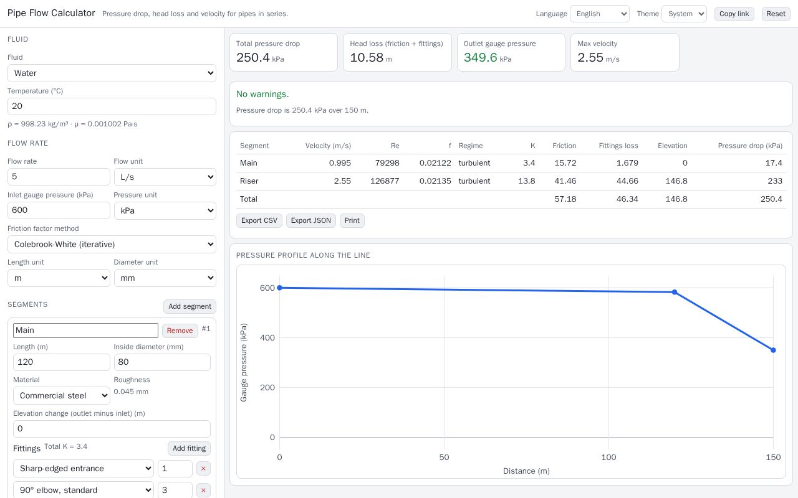The height and width of the screenshot is (498, 798).
Task: Click the Main segment Length input
Action: (x=62, y=362)
